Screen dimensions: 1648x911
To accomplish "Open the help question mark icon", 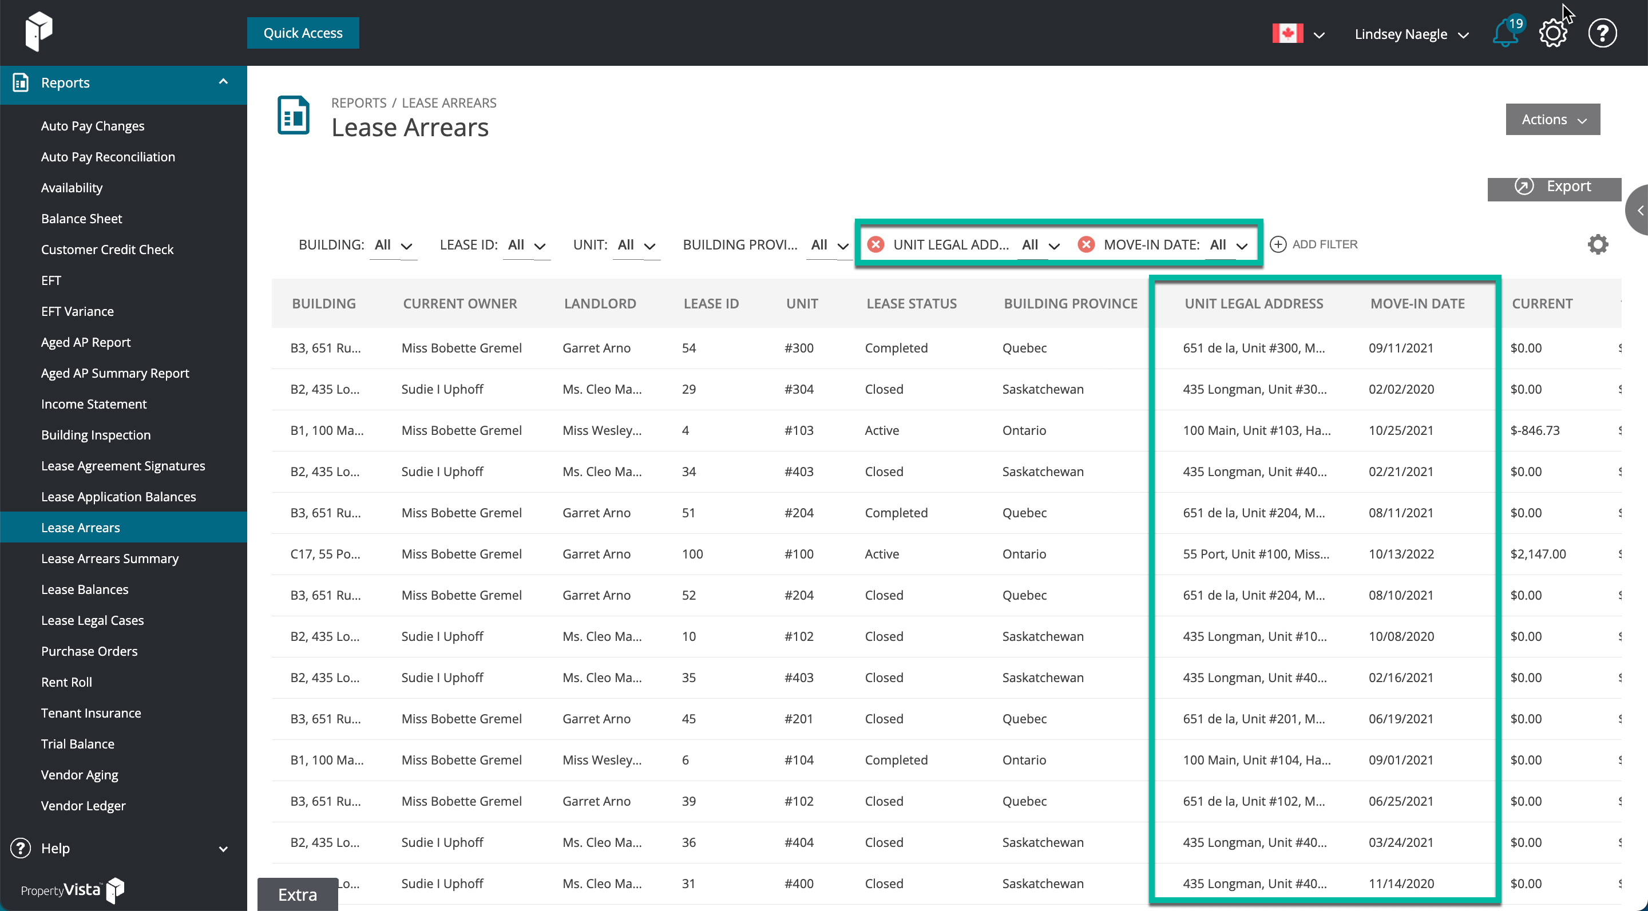I will (x=1603, y=33).
